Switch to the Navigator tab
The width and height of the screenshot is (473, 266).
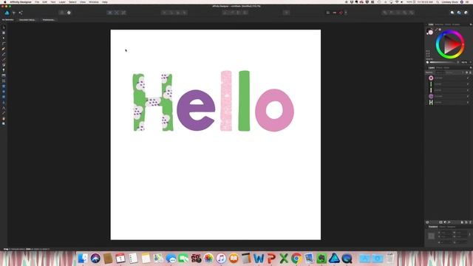[x=452, y=227]
